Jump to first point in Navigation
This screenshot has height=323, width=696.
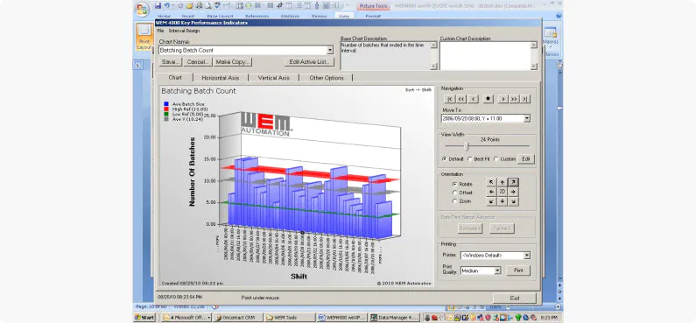coord(450,99)
